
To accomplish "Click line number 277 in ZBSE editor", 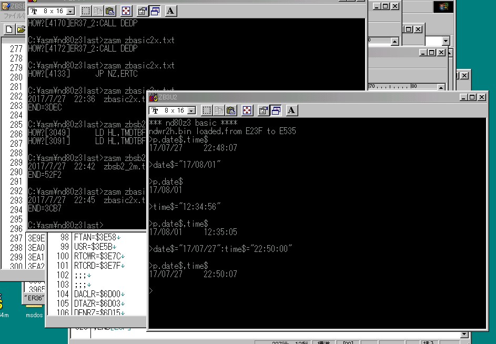I will 16,49.
